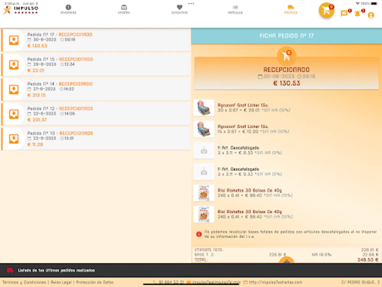Open Términos y Condiciones link
The height and width of the screenshot is (287, 382).
pos(24,282)
